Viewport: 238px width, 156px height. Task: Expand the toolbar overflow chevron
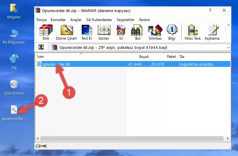[229, 25]
